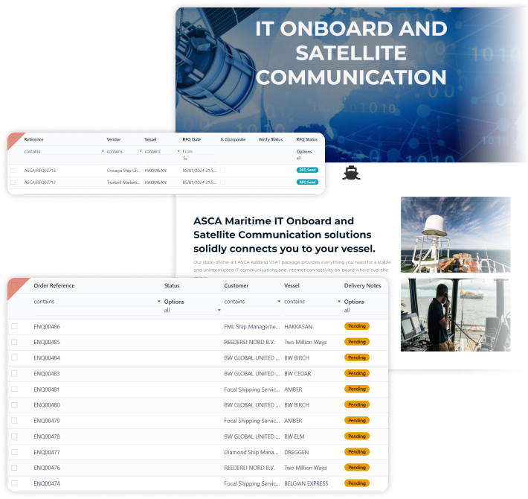Screen dimensions: 528x499
Task: Click vendor Truebell Marketi...
Action: click(x=123, y=182)
